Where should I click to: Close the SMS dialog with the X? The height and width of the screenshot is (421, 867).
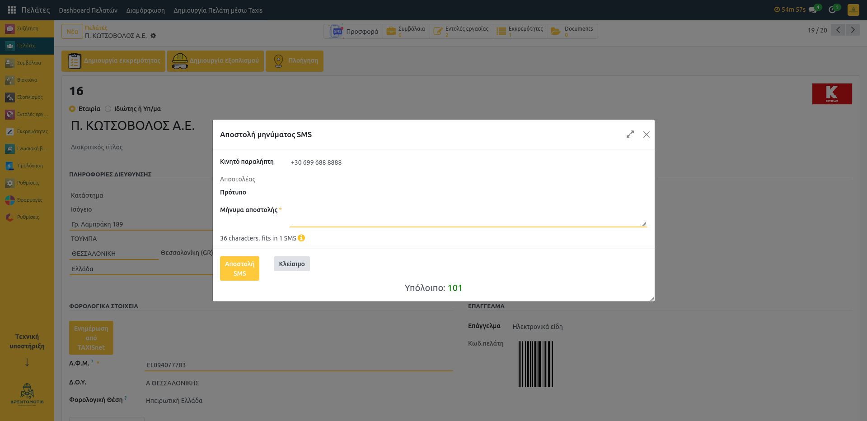pyautogui.click(x=646, y=134)
